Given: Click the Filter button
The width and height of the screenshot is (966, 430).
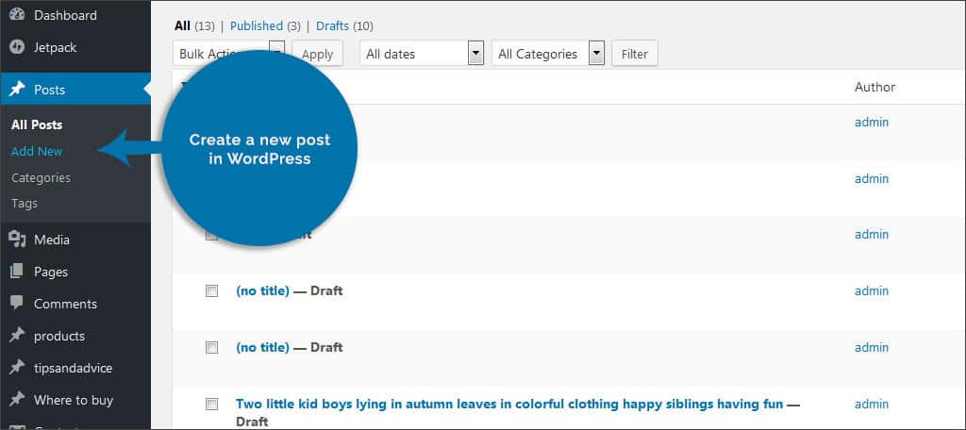Looking at the screenshot, I should click(x=635, y=54).
